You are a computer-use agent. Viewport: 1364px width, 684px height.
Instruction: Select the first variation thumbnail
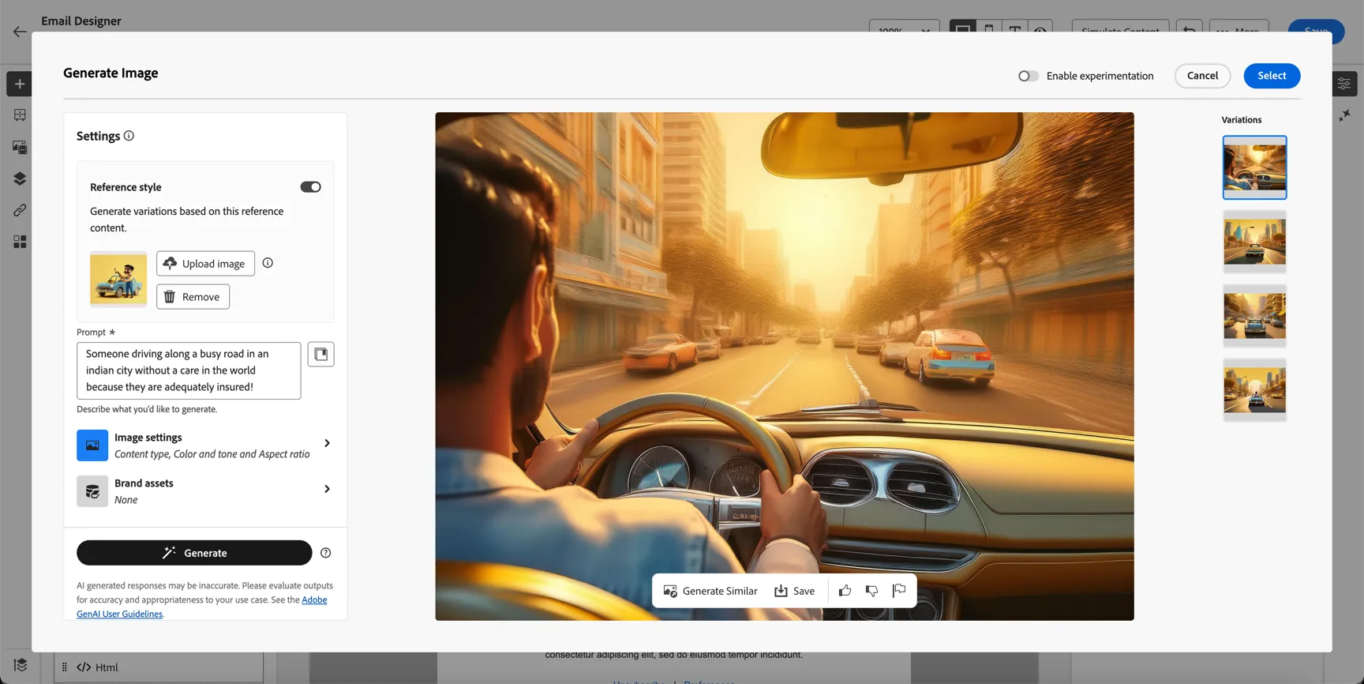pyautogui.click(x=1254, y=167)
